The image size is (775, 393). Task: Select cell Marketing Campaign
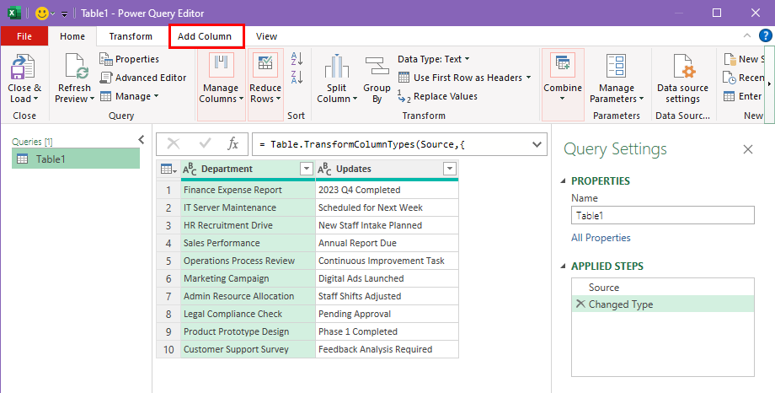[249, 278]
